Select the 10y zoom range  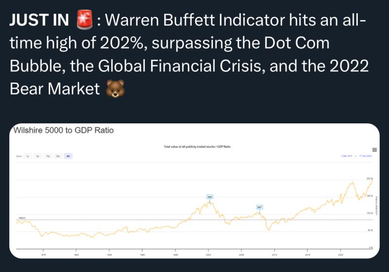pyautogui.click(x=48, y=156)
